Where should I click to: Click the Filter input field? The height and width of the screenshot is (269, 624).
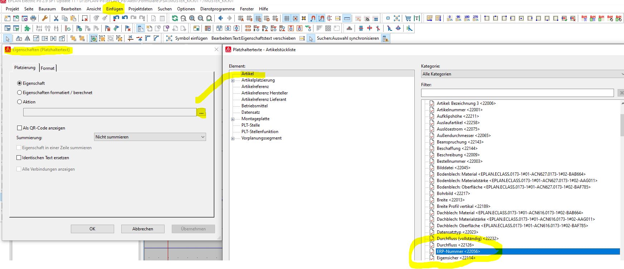click(517, 93)
